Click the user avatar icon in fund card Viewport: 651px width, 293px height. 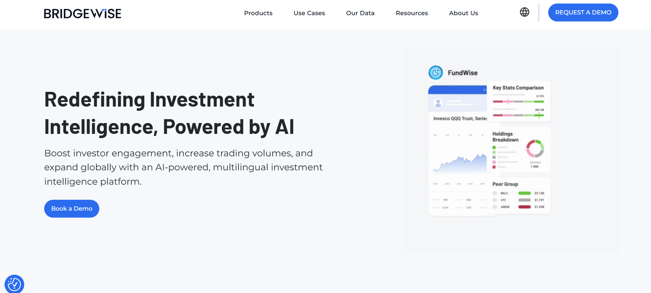click(438, 103)
